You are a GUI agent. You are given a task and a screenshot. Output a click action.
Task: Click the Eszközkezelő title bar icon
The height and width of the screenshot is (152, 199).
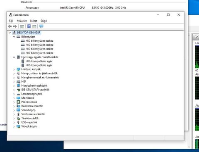[10, 15]
